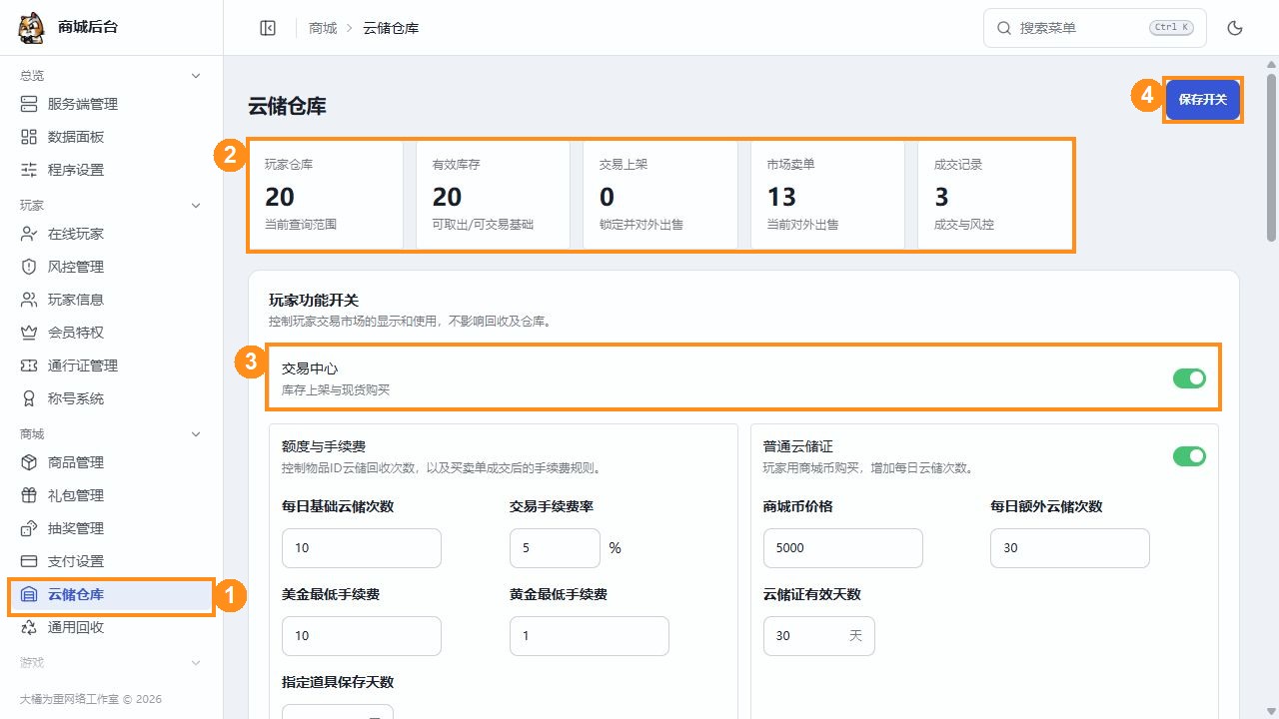This screenshot has height=719, width=1279.
Task: Collapse the 玩家 sidebar group
Action: [196, 206]
